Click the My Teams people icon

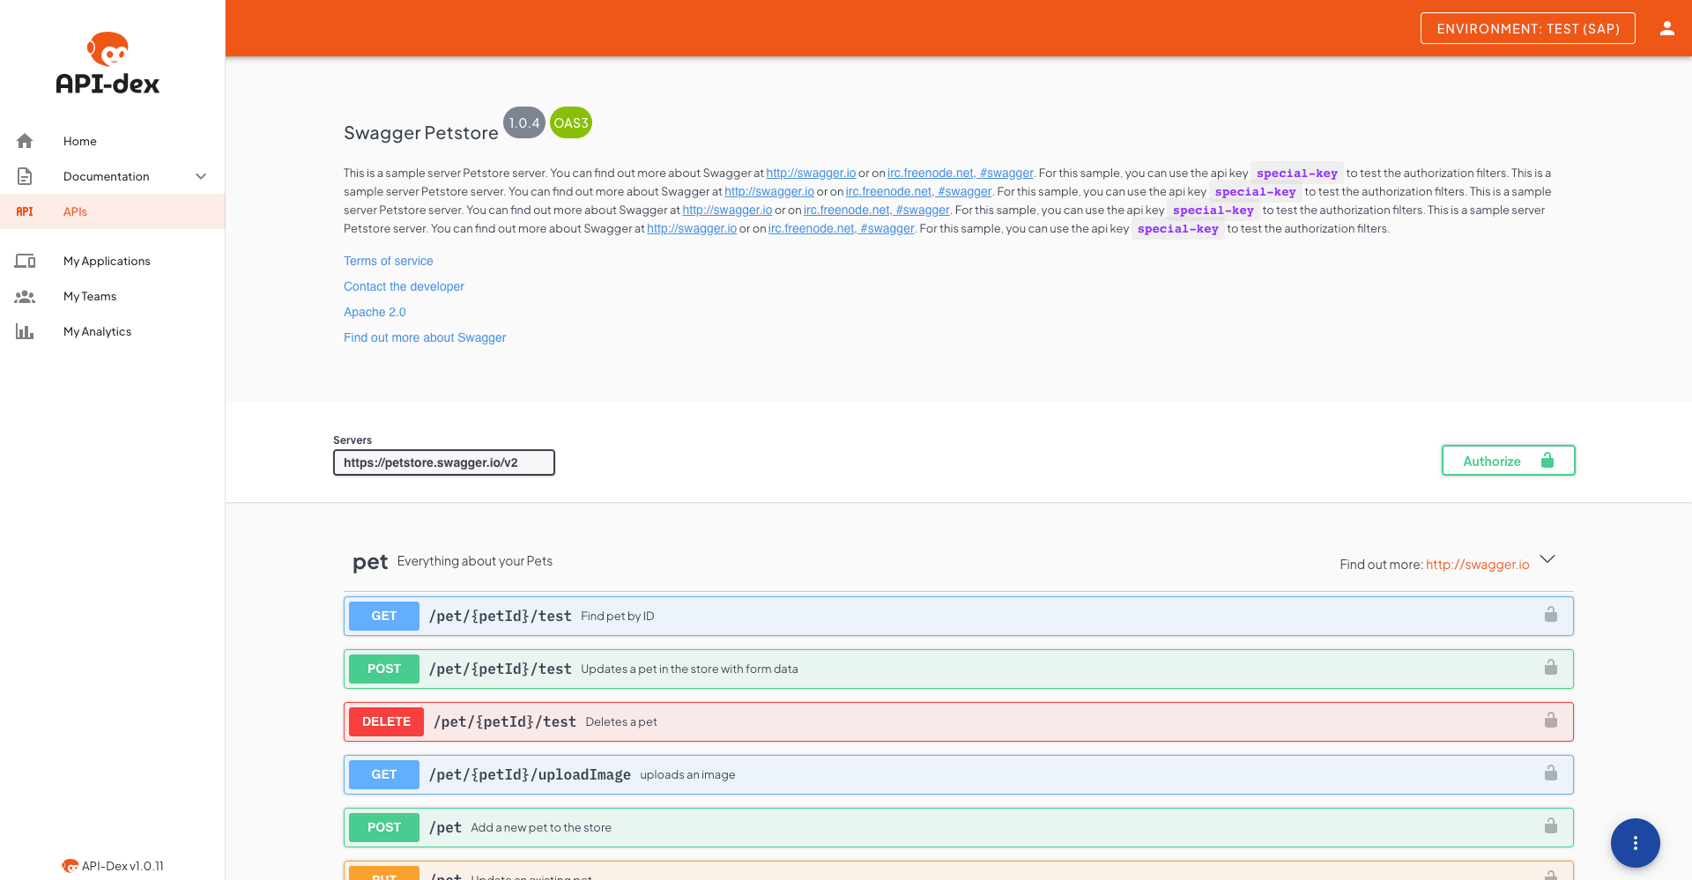25,296
